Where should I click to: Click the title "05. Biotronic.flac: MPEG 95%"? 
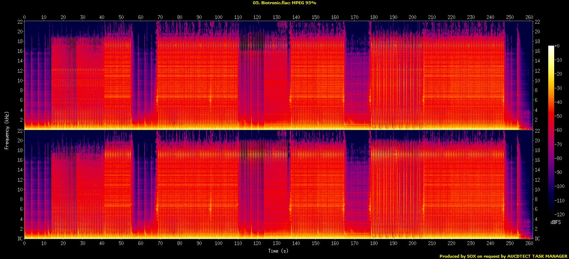(x=284, y=3)
